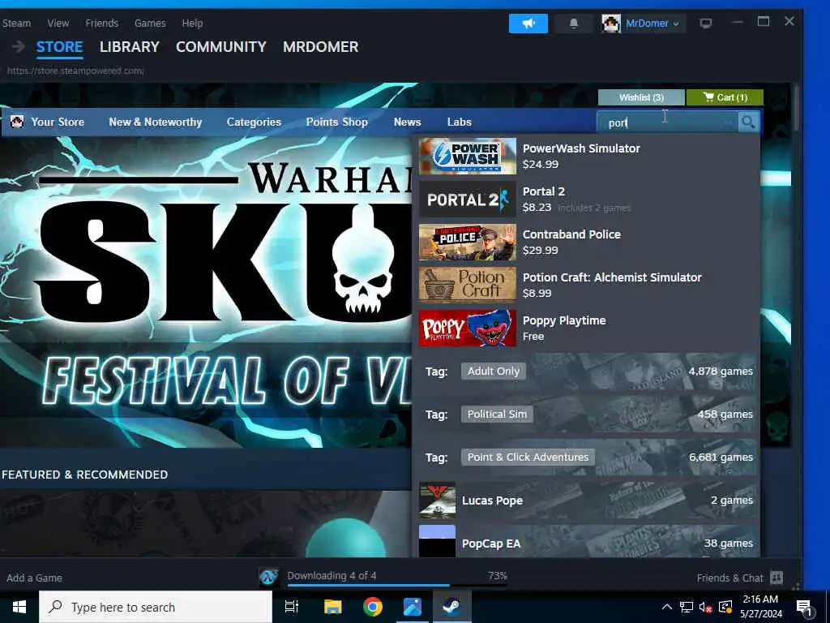The image size is (830, 623).
Task: Open the green Cart (1) button
Action: (x=725, y=97)
